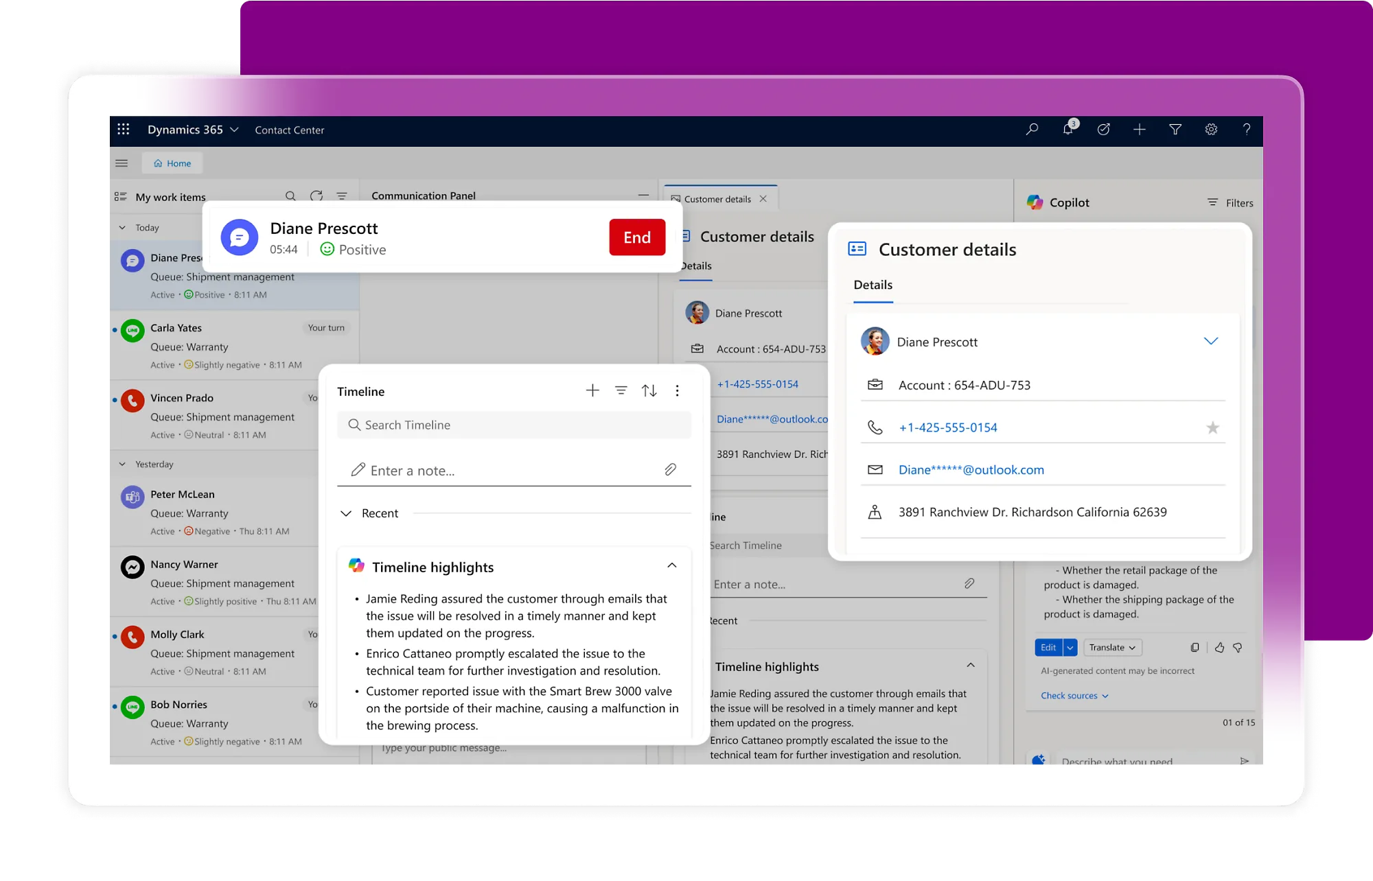Screen dimensions: 1373x881
Task: Open Diane's outlook.com email link
Action: (971, 470)
